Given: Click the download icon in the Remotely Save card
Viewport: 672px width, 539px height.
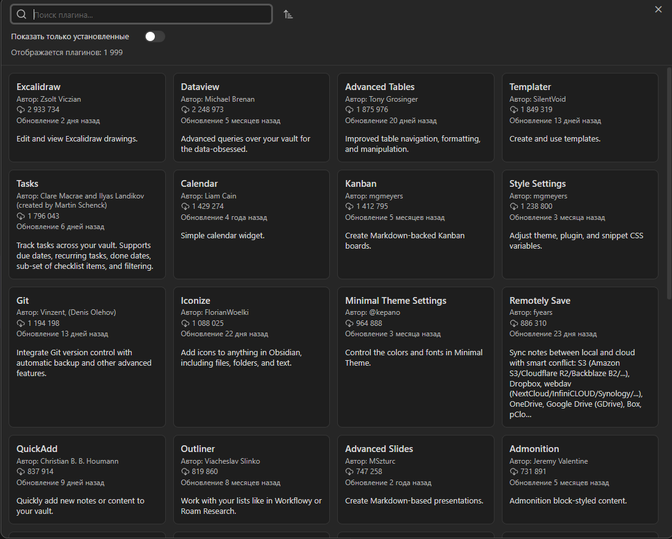Looking at the screenshot, I should point(514,323).
